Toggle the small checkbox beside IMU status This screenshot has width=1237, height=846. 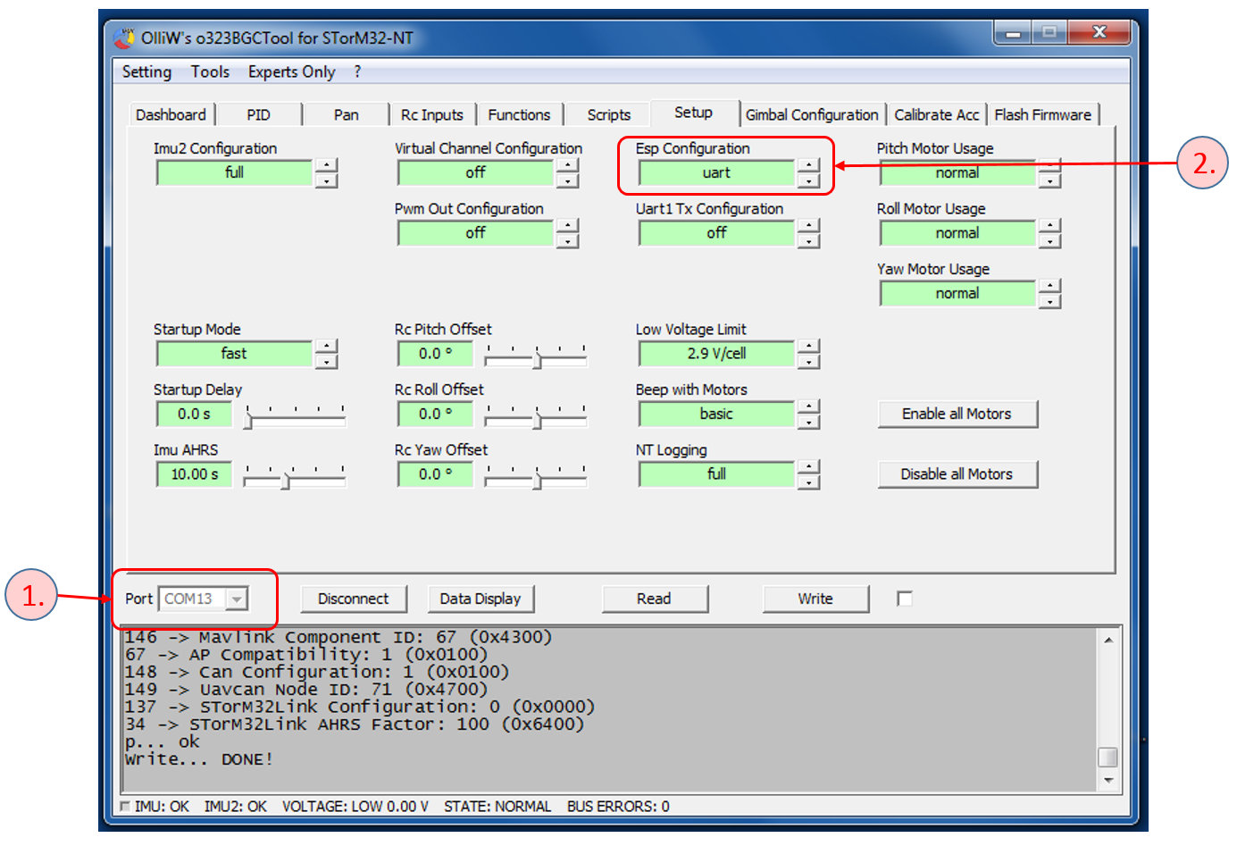tap(125, 807)
